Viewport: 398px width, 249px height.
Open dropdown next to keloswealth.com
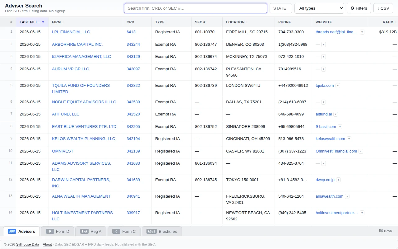click(x=349, y=139)
